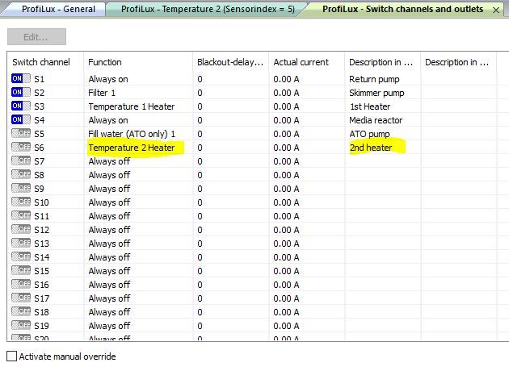Toggle the OFF switch for S5

[x=21, y=133]
